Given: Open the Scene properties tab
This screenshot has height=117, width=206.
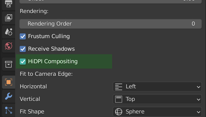Looking at the screenshot, I should tap(9, 32).
